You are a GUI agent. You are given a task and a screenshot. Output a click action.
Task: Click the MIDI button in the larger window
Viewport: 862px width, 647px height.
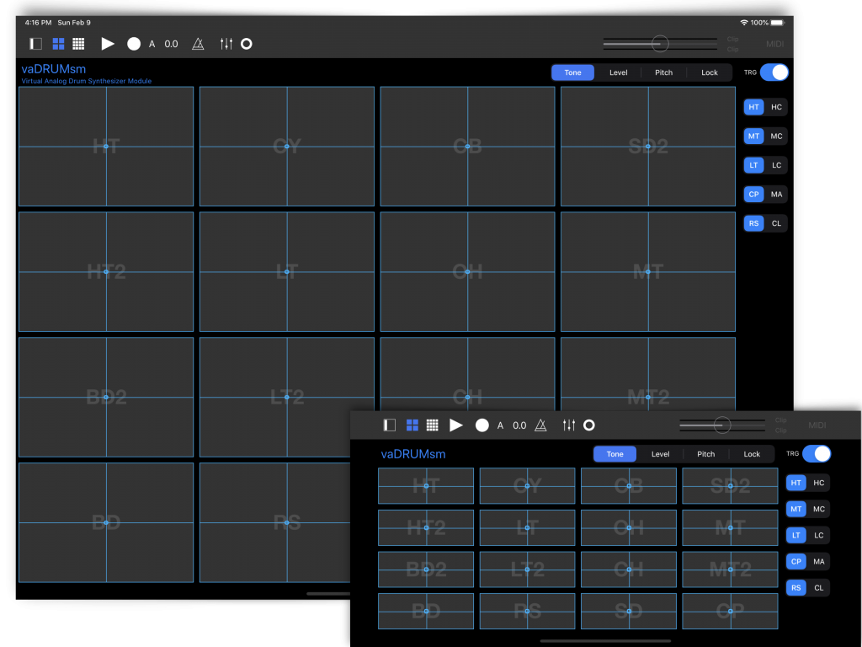tap(774, 44)
